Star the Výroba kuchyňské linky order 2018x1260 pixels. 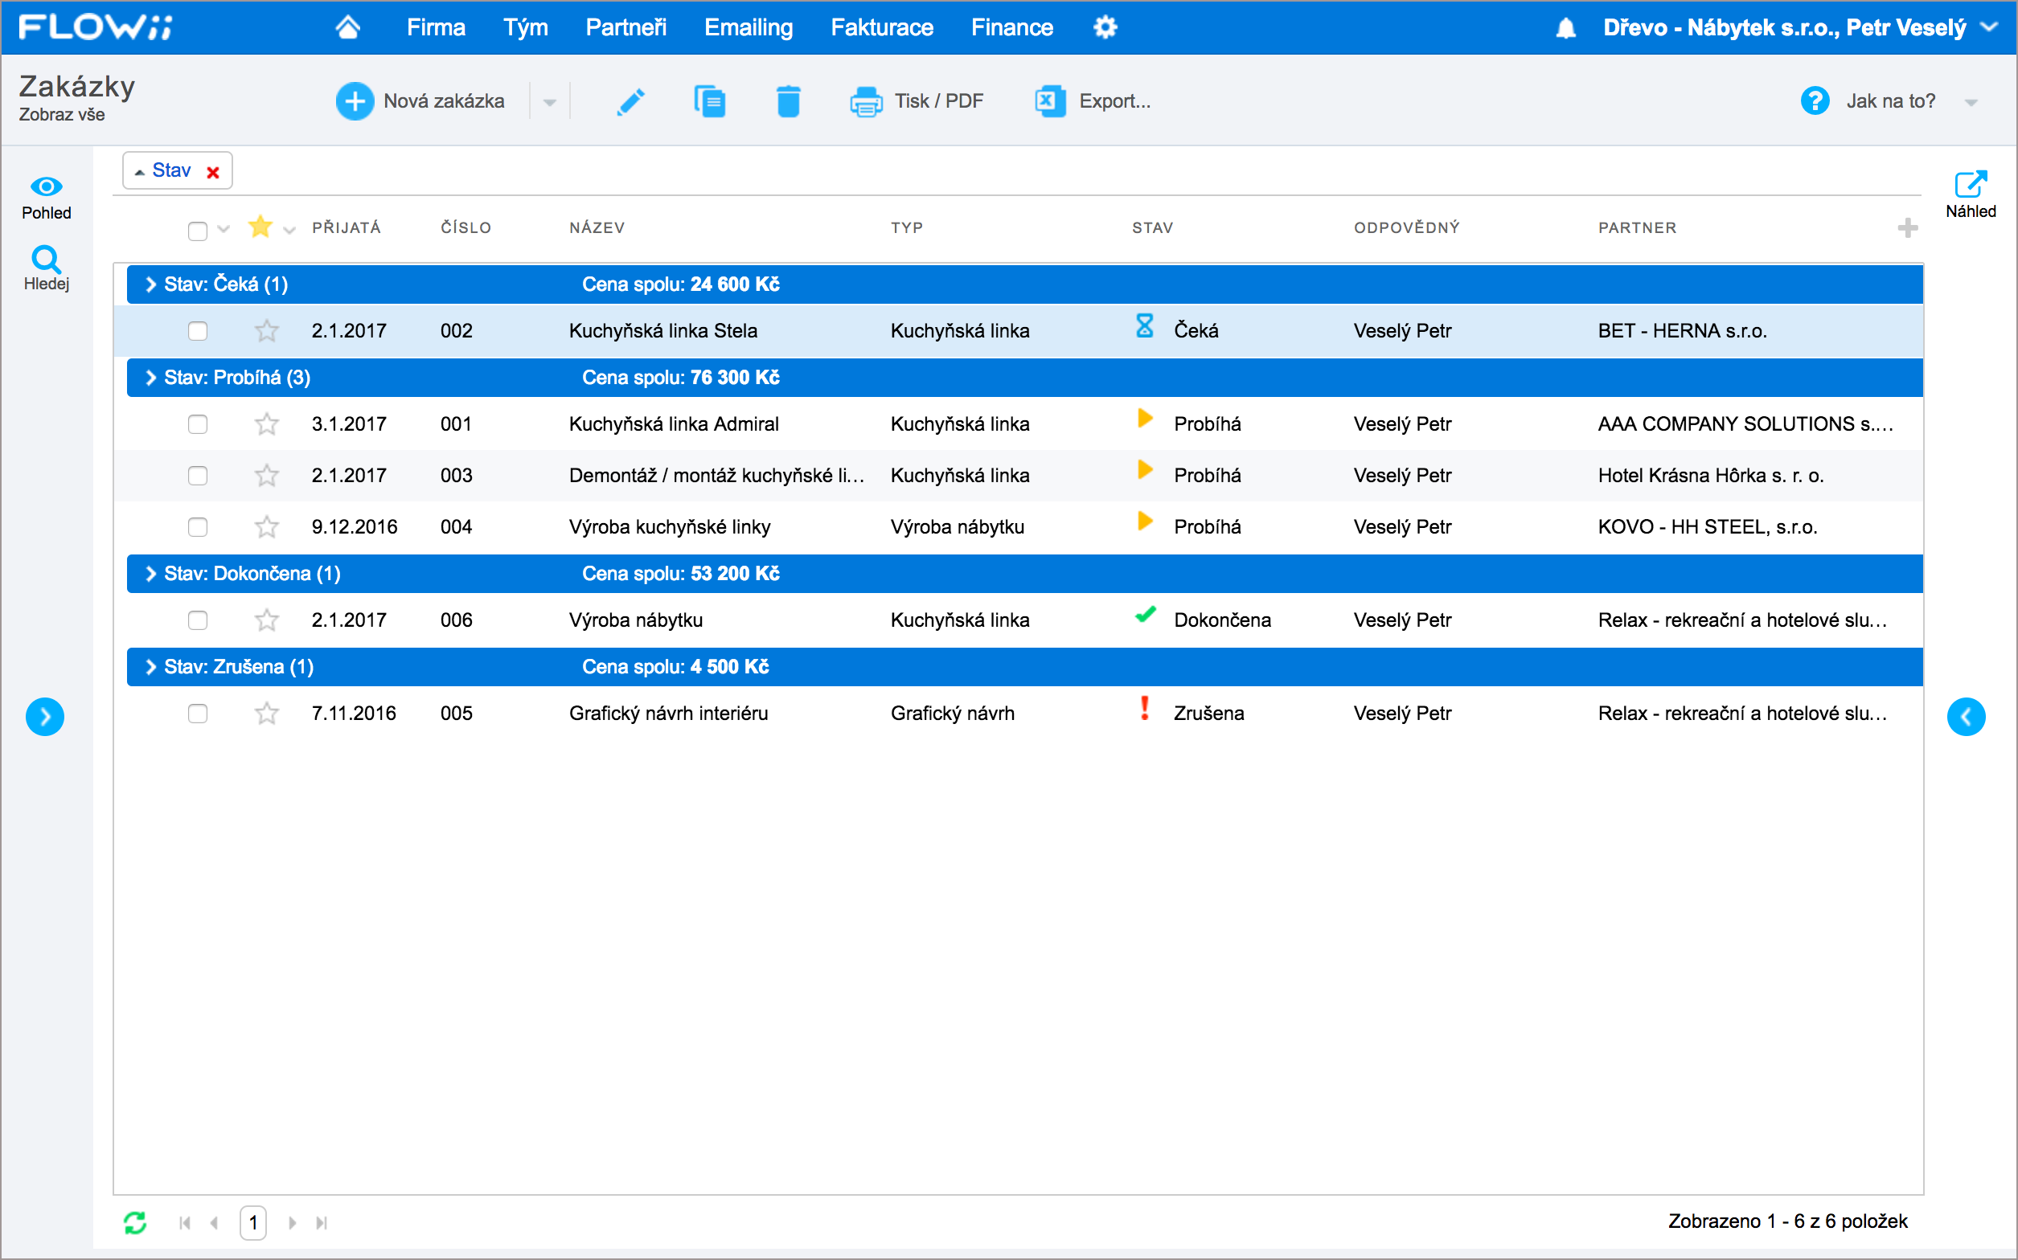tap(266, 527)
